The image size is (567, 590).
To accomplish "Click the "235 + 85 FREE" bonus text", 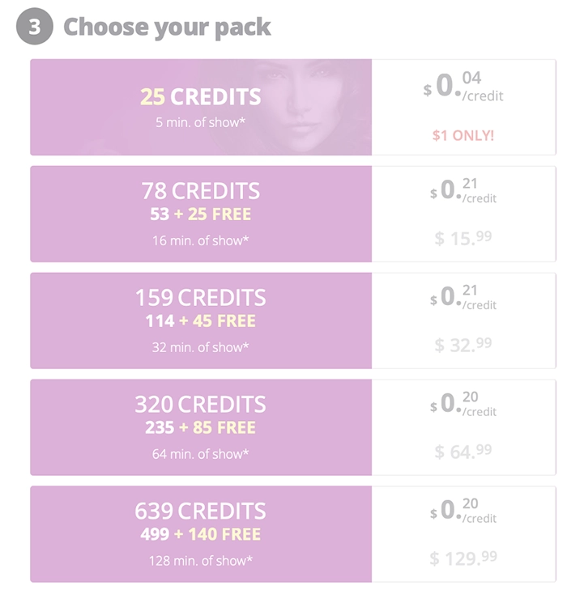I will tap(200, 427).
